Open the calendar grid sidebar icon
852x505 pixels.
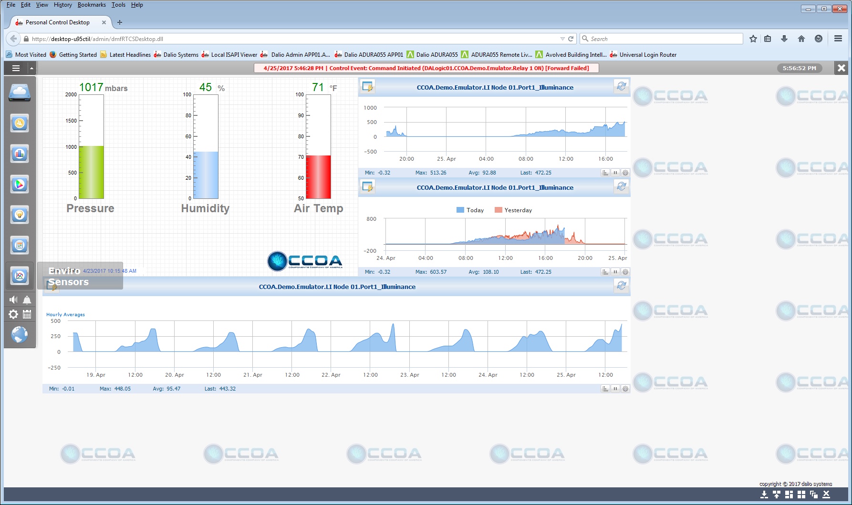click(20, 245)
